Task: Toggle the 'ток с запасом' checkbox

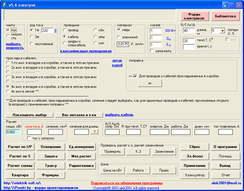Action: pos(29,138)
